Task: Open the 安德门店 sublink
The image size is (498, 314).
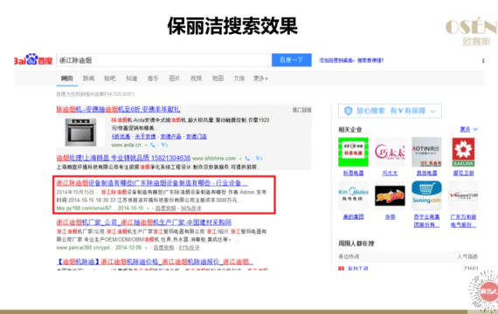Action: (197, 136)
